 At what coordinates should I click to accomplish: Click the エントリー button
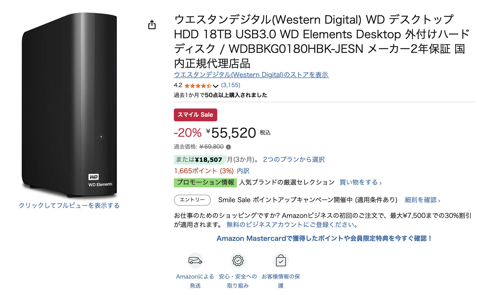[192, 200]
